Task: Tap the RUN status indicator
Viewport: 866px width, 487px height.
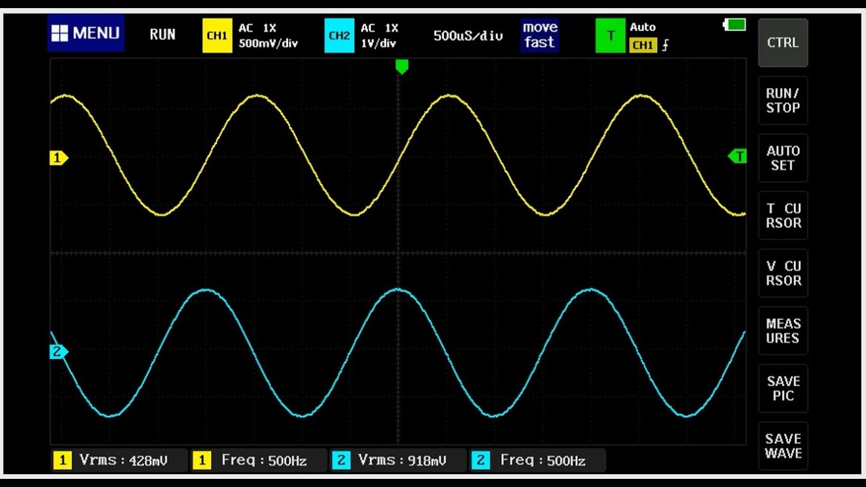Action: [x=162, y=34]
